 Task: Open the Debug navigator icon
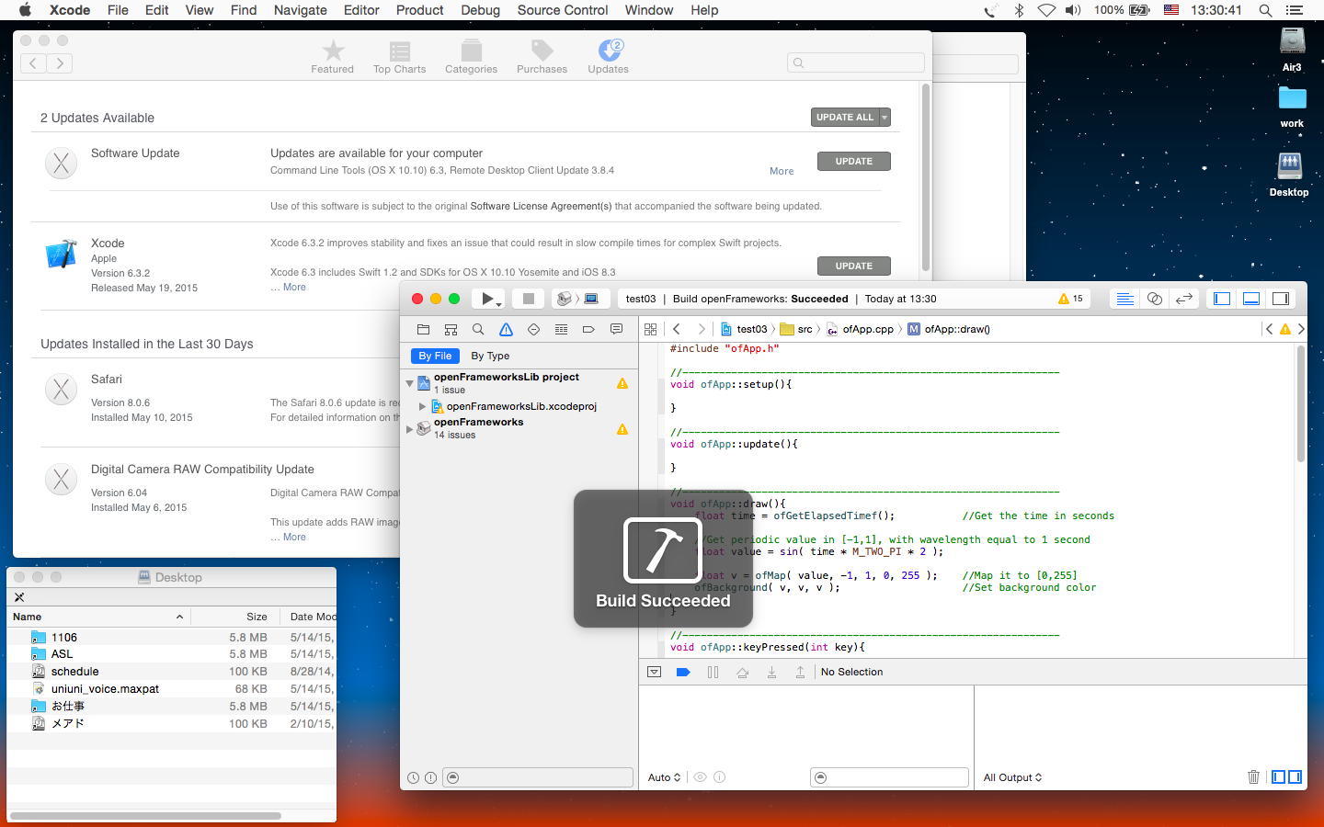coord(561,329)
